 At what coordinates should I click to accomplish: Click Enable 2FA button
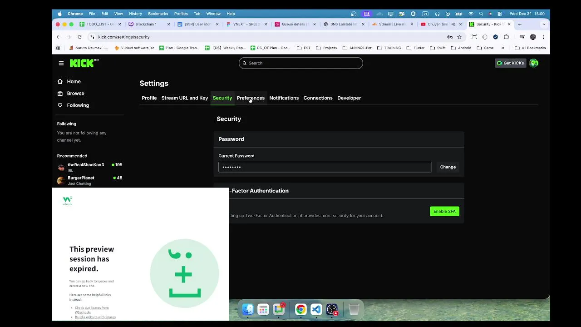tap(444, 211)
